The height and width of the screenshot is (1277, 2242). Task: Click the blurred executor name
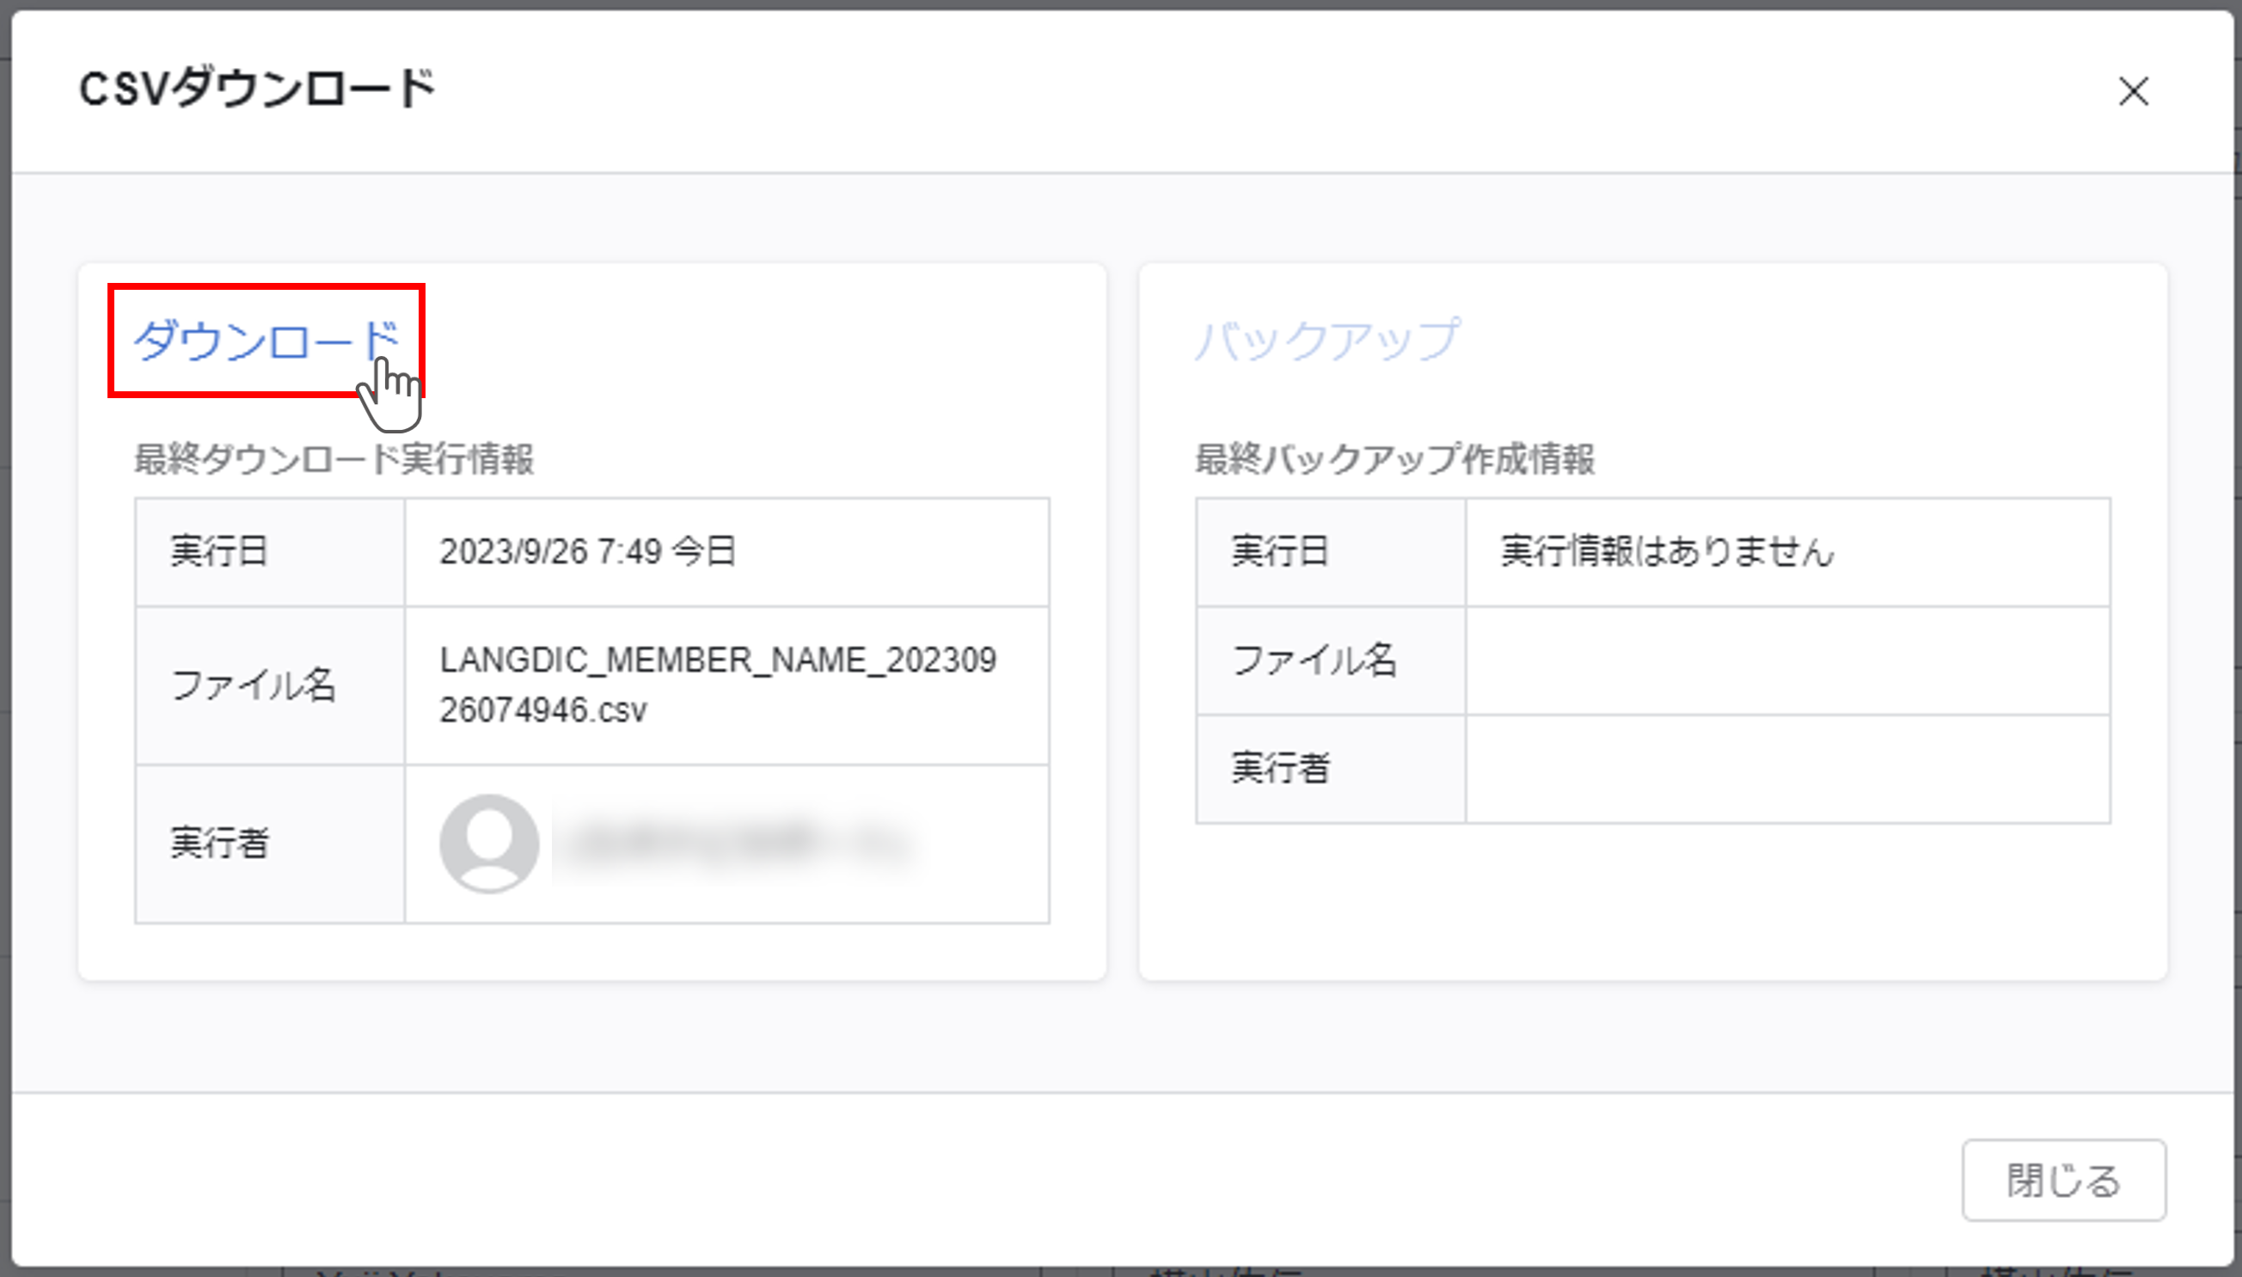[738, 843]
